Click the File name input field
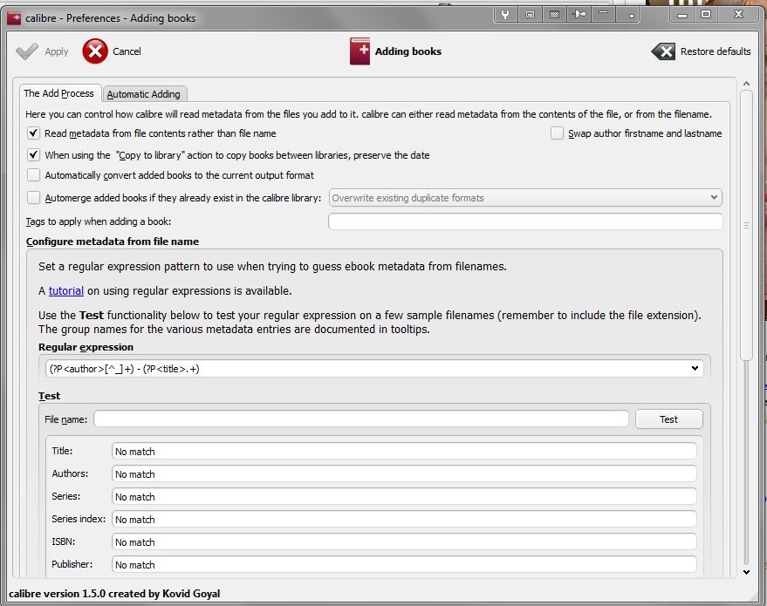The width and height of the screenshot is (767, 606). [x=361, y=419]
